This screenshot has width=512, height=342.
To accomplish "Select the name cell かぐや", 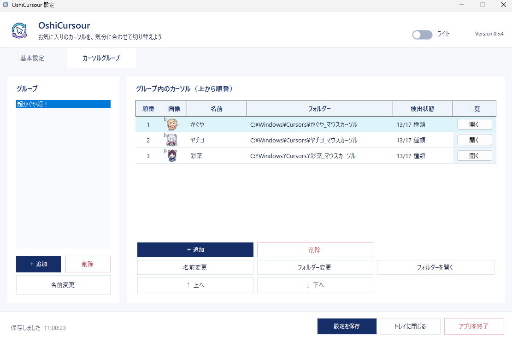I will click(x=197, y=124).
